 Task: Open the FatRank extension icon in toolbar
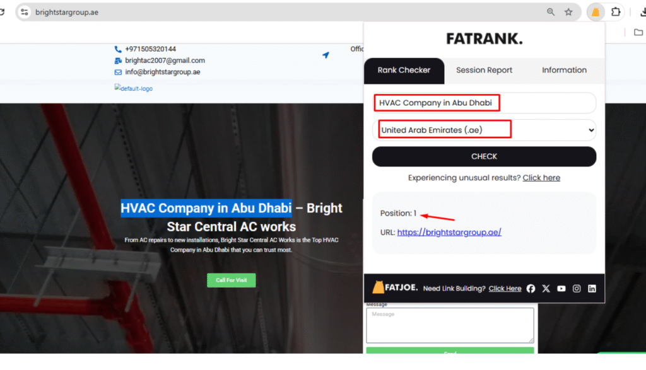coord(596,12)
